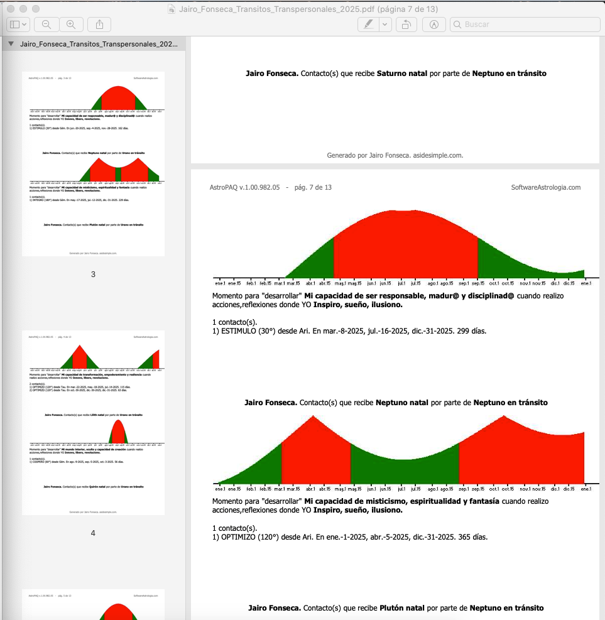The width and height of the screenshot is (605, 620).
Task: Click the sidebar view mode icon
Action: pos(14,24)
